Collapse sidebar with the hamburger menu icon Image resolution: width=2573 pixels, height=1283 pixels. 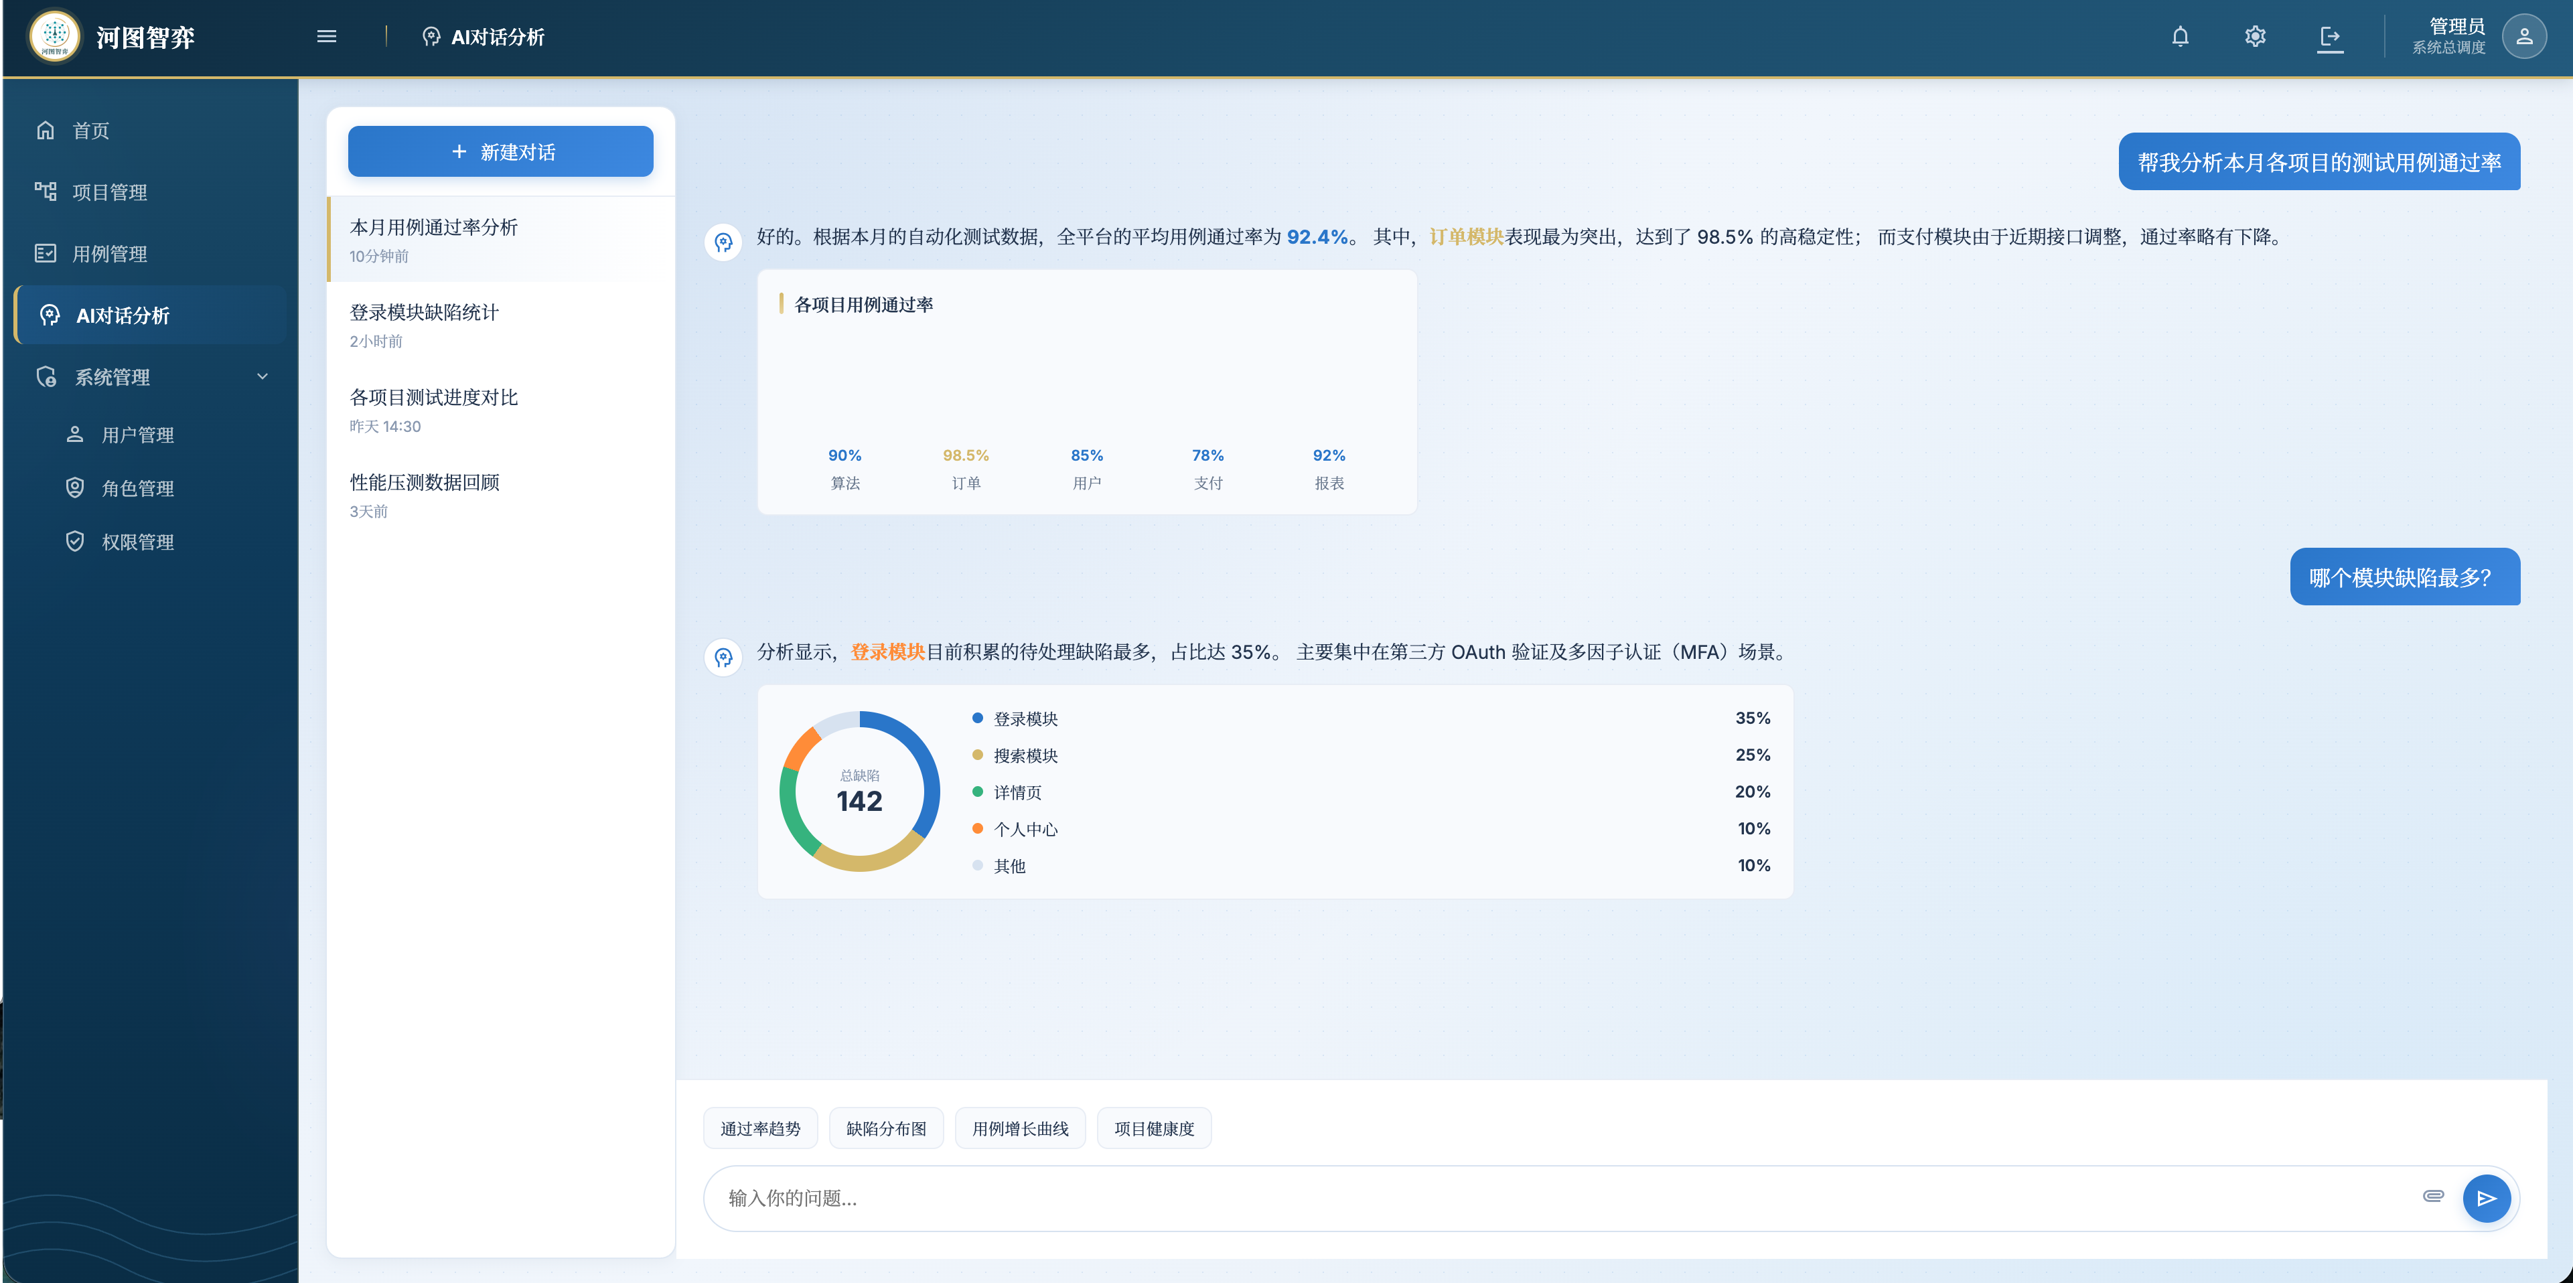pos(327,37)
